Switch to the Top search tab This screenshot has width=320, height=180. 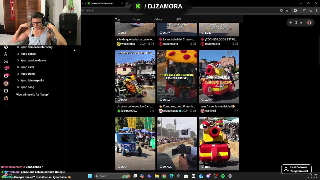point(117,19)
